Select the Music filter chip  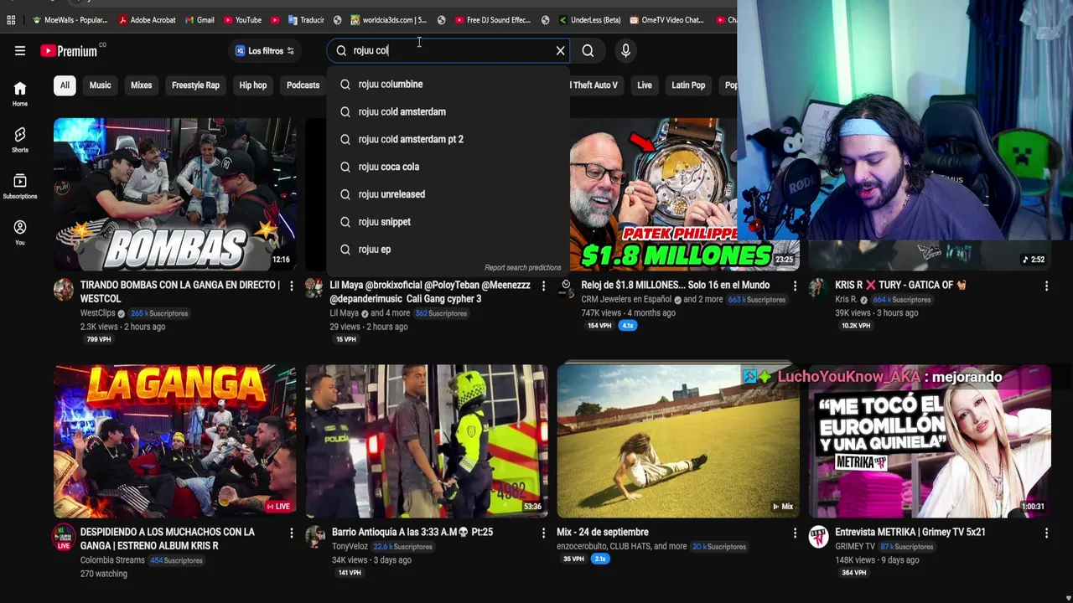click(100, 85)
